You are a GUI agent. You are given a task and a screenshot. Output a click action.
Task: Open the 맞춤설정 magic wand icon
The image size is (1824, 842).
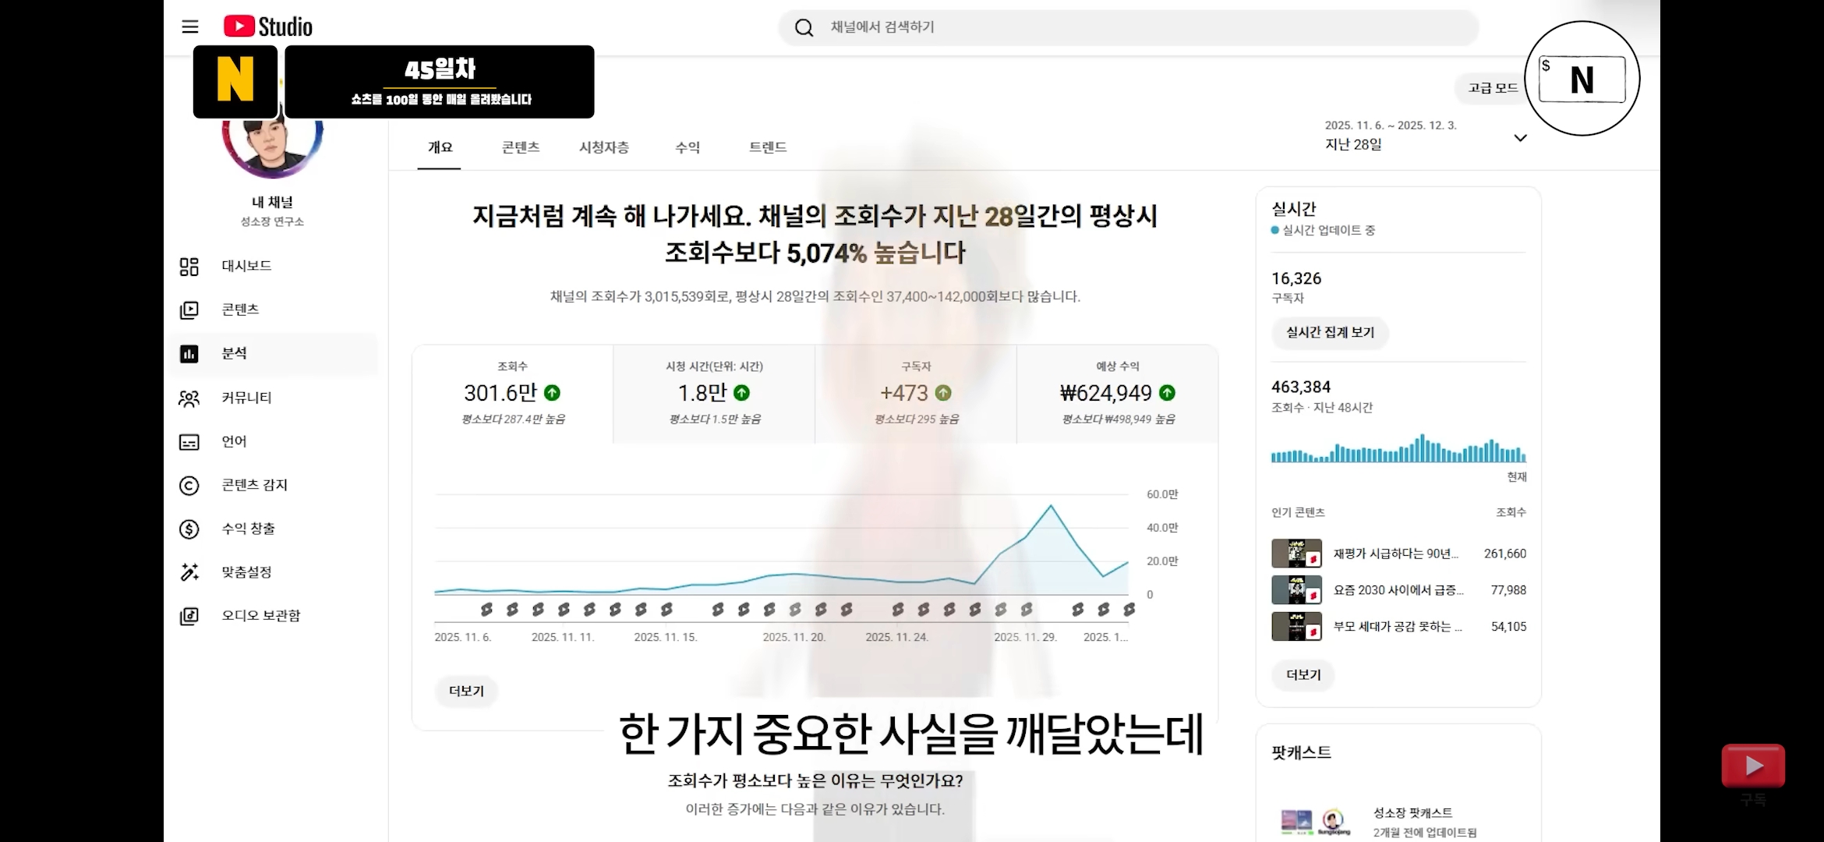tap(189, 572)
